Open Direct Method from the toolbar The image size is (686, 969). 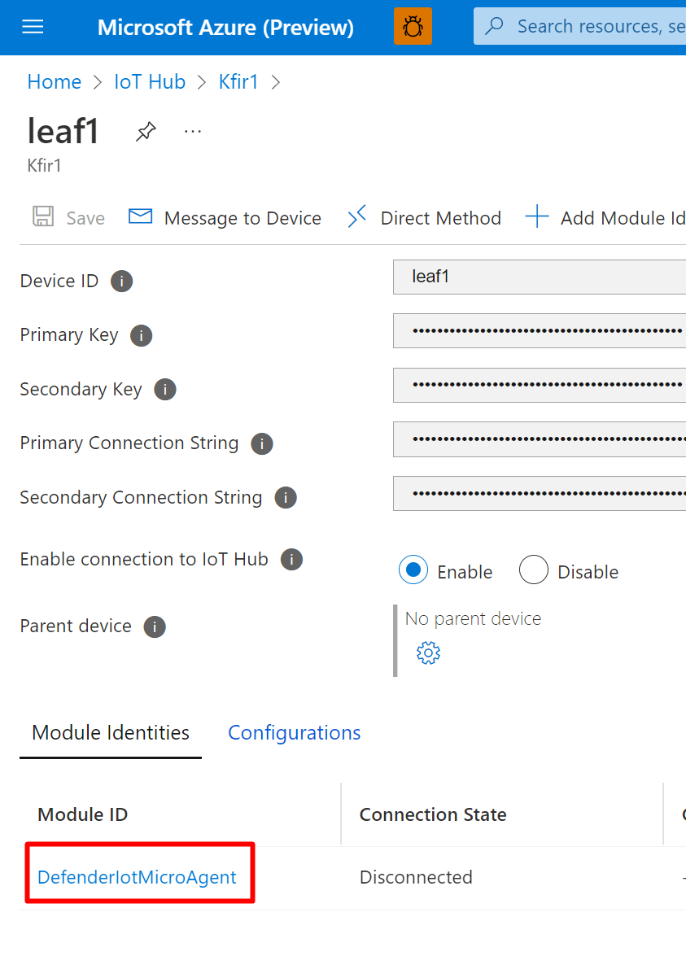point(424,218)
